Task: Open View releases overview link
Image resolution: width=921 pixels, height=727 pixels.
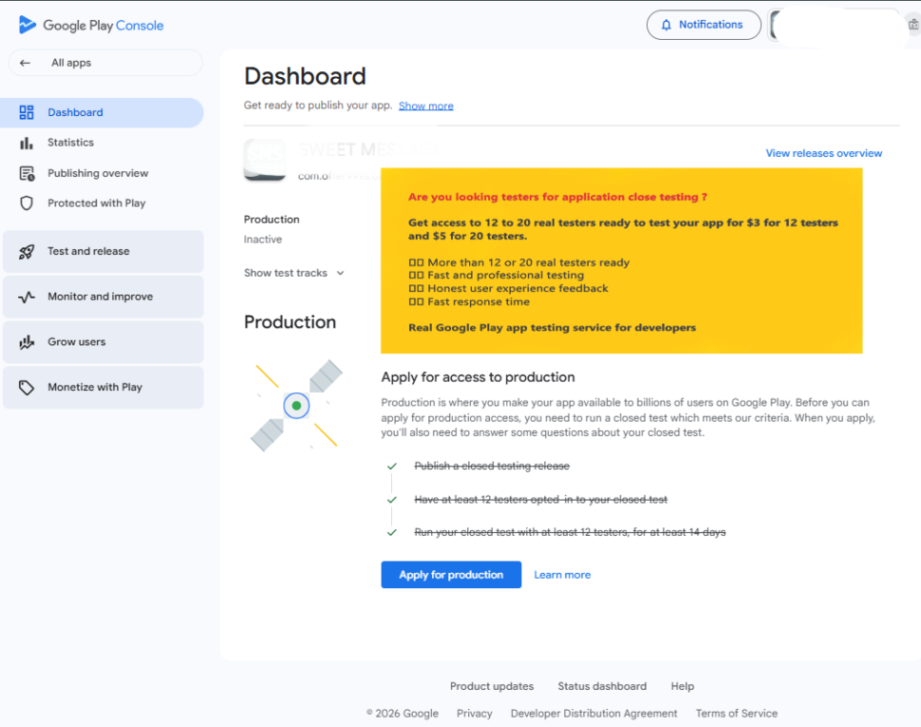Action: point(823,153)
